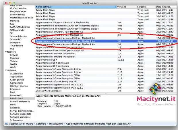Select Hardware RAID in the sidebar
The width and height of the screenshot is (178, 130).
click(x=18, y=12)
